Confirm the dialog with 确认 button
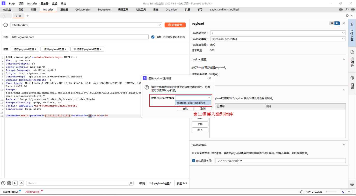The width and height of the screenshot is (356, 196). (x=185, y=108)
